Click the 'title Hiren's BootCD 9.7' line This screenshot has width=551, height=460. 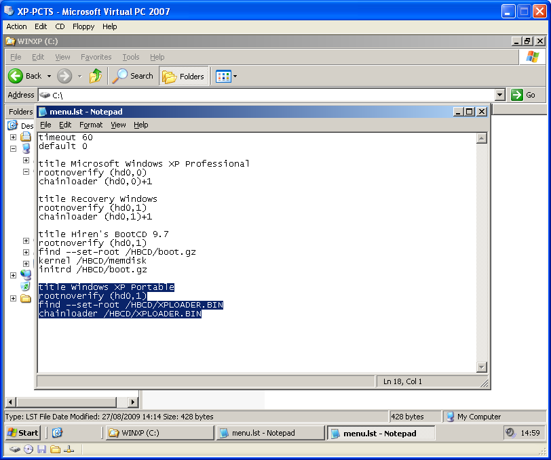103,234
